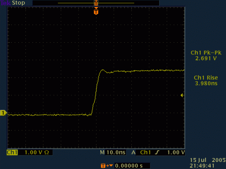
Task: Click the record view bar trigger indicator
Action: pos(96,3)
